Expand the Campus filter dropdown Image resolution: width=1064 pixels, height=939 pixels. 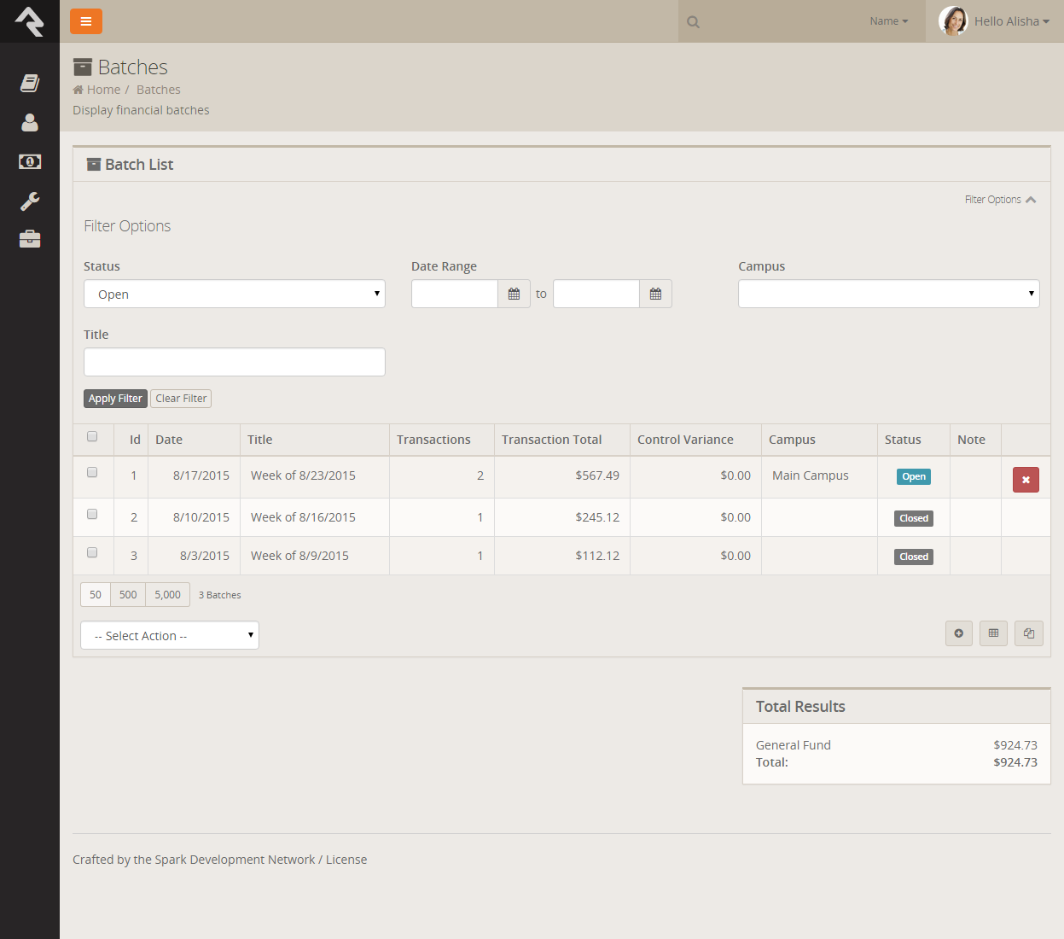pos(888,294)
